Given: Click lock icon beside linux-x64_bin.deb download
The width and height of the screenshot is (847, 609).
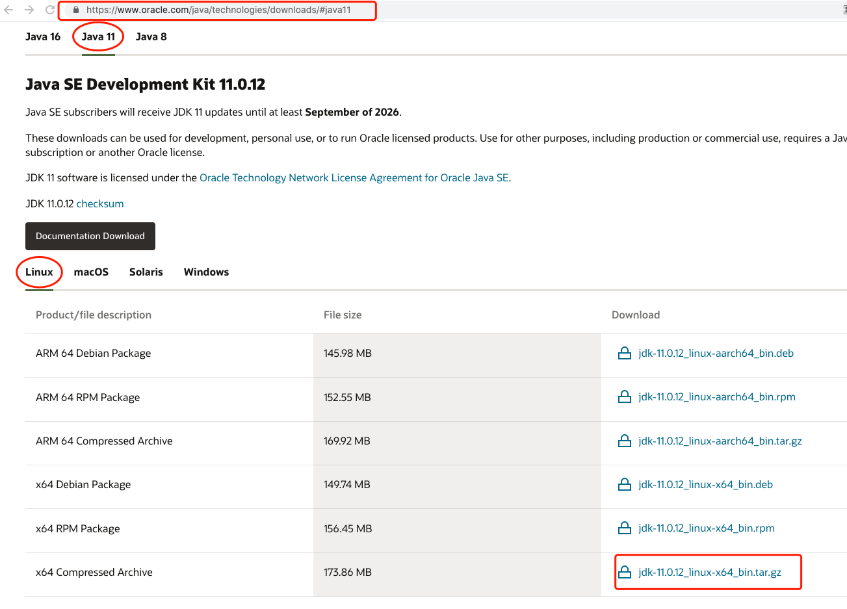Looking at the screenshot, I should click(625, 485).
